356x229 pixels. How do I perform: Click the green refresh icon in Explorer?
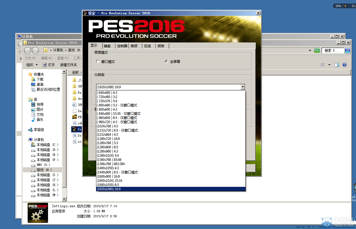pyautogui.click(x=317, y=51)
